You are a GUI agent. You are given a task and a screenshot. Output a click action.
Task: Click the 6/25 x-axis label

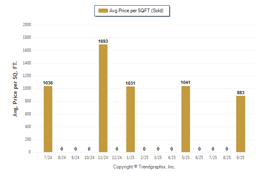click(199, 157)
